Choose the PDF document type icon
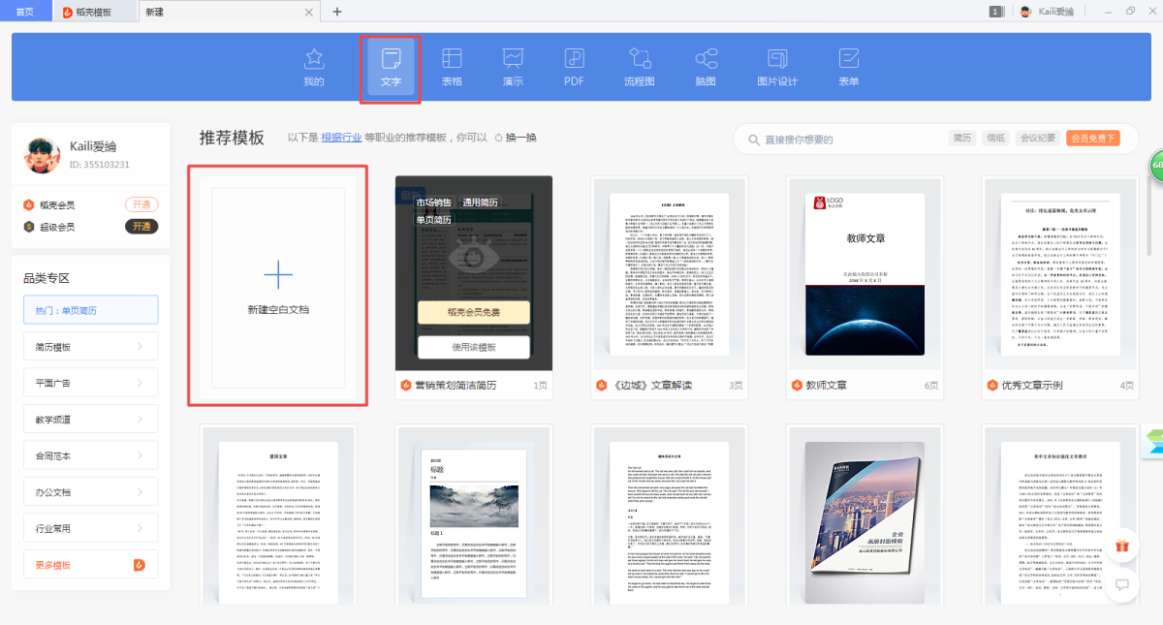 click(574, 68)
